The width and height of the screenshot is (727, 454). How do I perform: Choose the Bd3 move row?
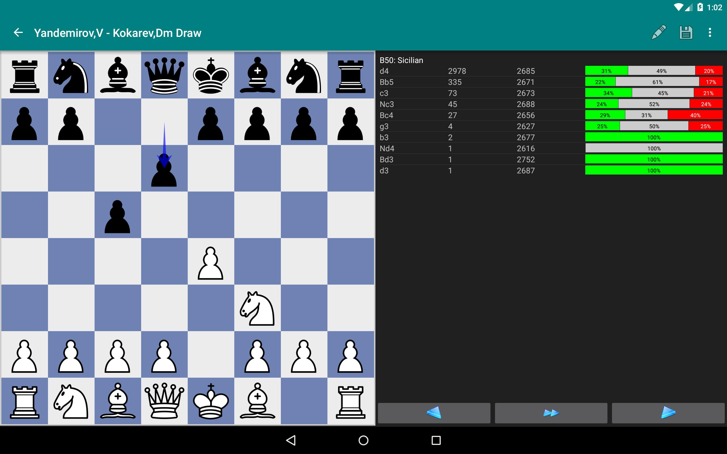(551, 160)
